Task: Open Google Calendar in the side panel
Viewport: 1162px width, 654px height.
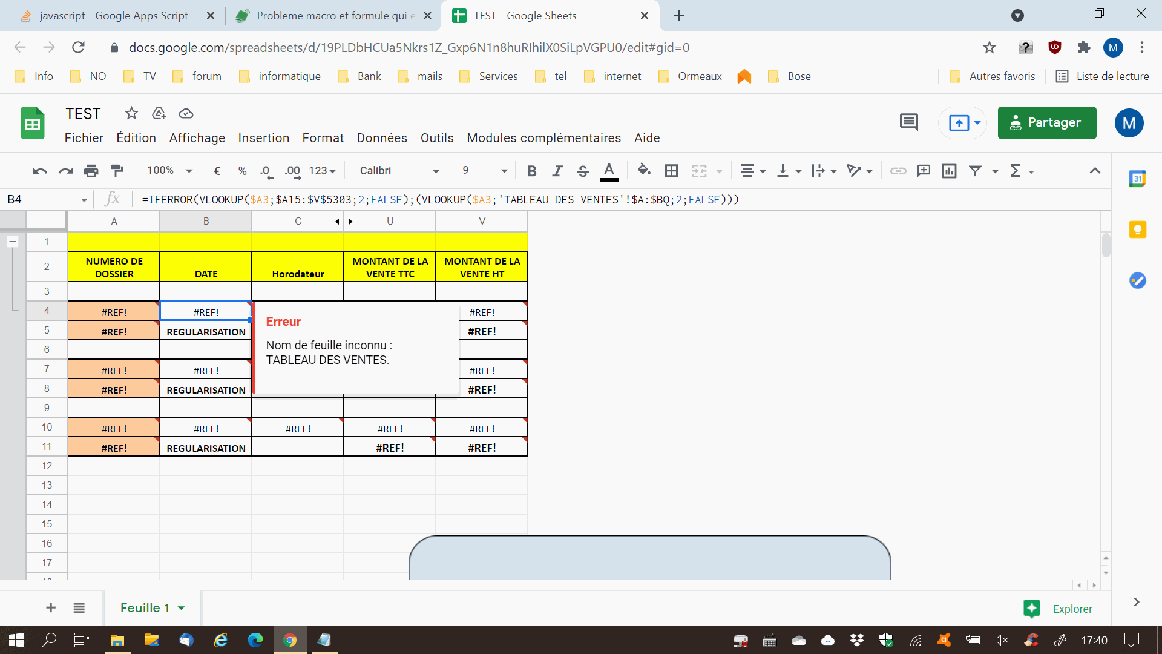Action: pos(1137,179)
